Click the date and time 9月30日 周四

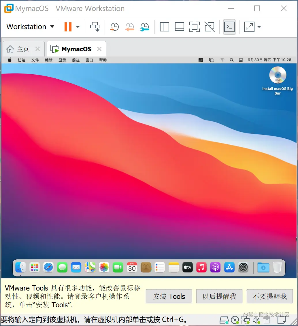[269, 60]
